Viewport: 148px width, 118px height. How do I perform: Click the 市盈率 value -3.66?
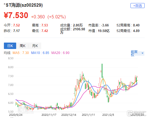tap(105, 25)
